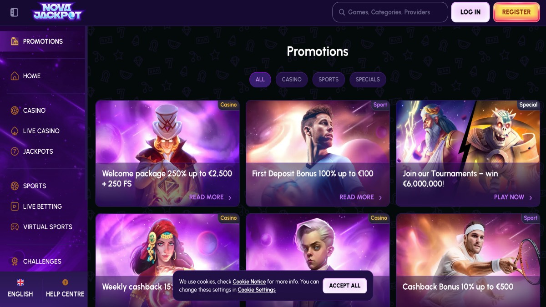Open the English language selector
The image size is (546, 307).
pyautogui.click(x=20, y=288)
